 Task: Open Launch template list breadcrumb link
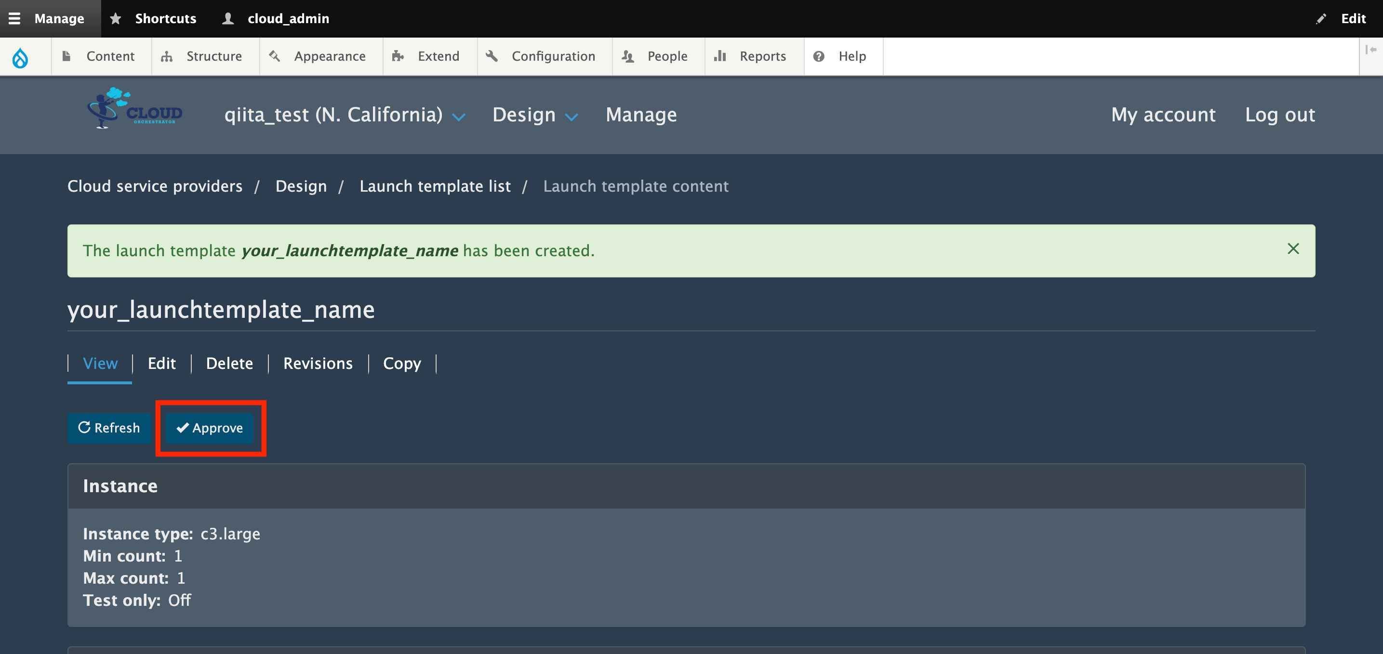click(435, 186)
